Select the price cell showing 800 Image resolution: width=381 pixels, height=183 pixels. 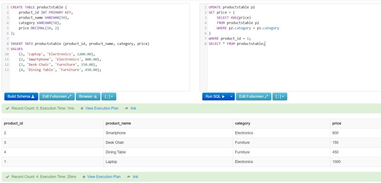click(335, 133)
